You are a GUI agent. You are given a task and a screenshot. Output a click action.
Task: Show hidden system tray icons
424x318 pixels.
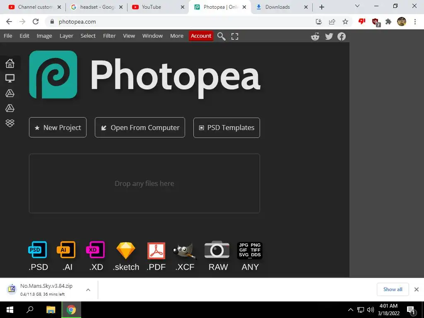(x=350, y=310)
